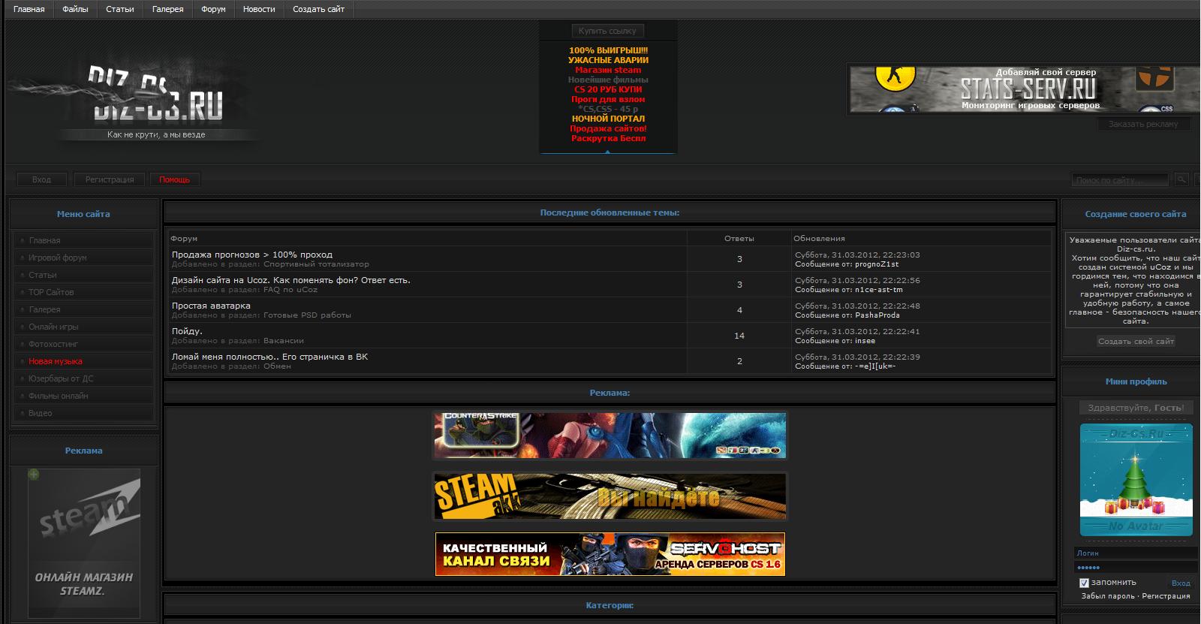This screenshot has width=1201, height=624.
Task: Click the No Avatar Christmas tree image
Action: (x=1136, y=480)
